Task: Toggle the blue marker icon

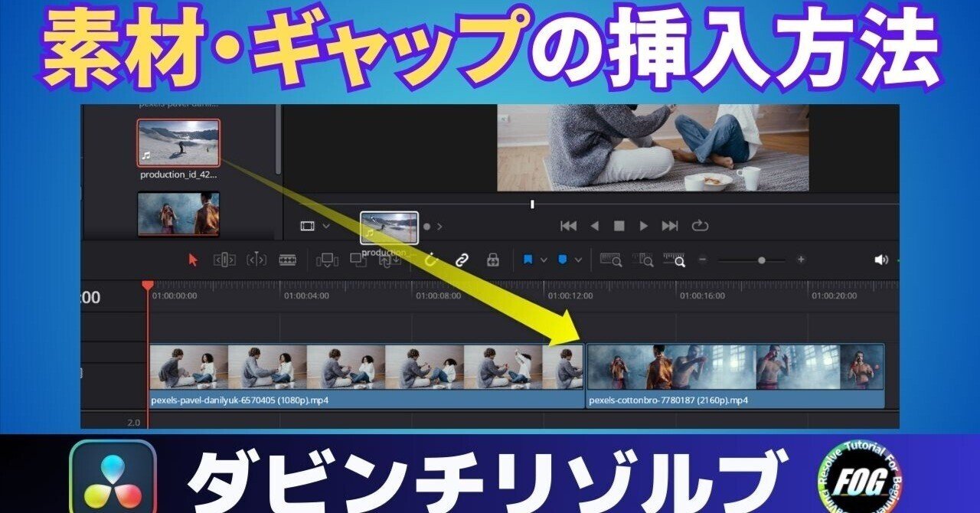Action: pos(562,260)
